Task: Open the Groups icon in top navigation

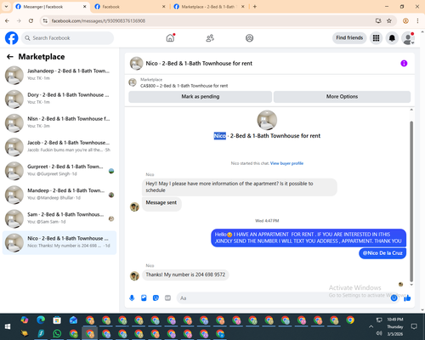Action: point(249,38)
